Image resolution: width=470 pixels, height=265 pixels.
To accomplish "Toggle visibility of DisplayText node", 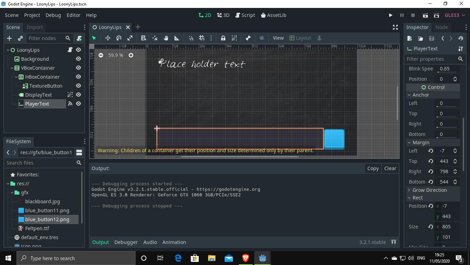I will point(78,95).
